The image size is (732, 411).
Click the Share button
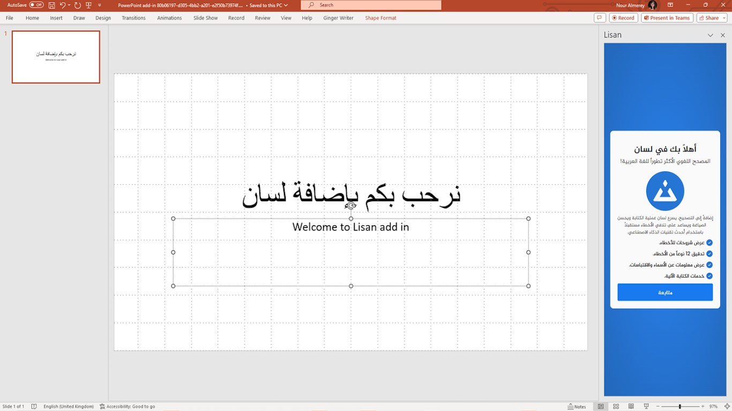708,18
